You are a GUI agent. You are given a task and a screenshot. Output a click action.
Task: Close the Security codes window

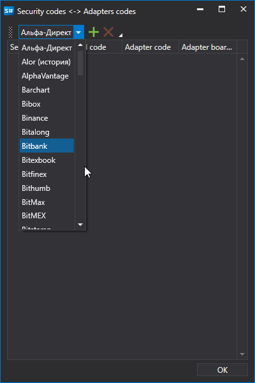[244, 10]
